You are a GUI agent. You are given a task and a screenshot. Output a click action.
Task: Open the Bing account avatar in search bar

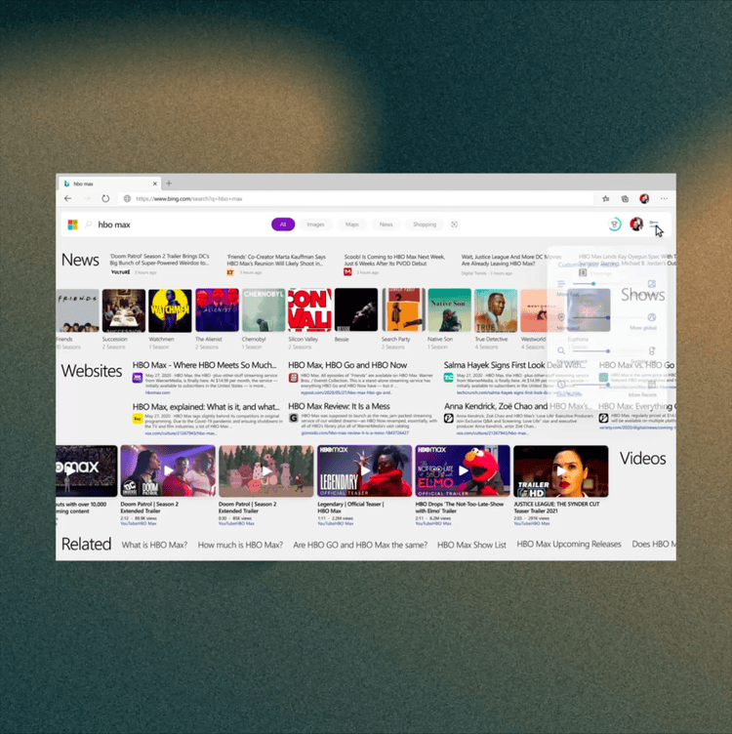click(x=636, y=224)
